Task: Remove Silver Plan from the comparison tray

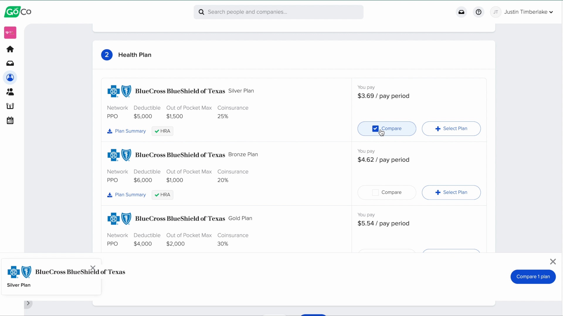Action: click(x=93, y=268)
